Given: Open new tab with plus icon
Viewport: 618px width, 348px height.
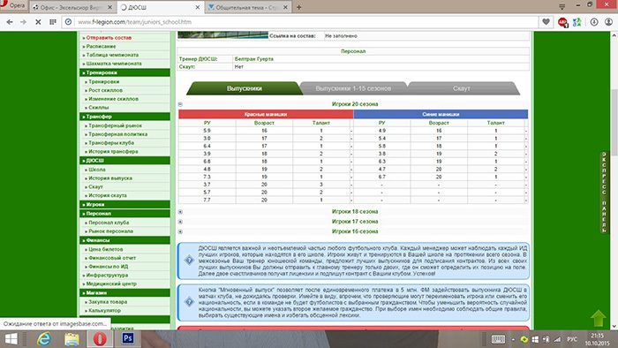Looking at the screenshot, I should [x=298, y=7].
